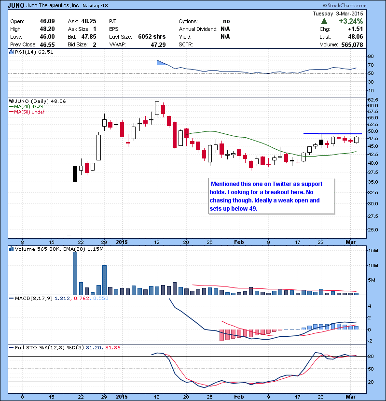The width and height of the screenshot is (386, 401).
Task: Click the Last price 48.06
Action: [355, 37]
